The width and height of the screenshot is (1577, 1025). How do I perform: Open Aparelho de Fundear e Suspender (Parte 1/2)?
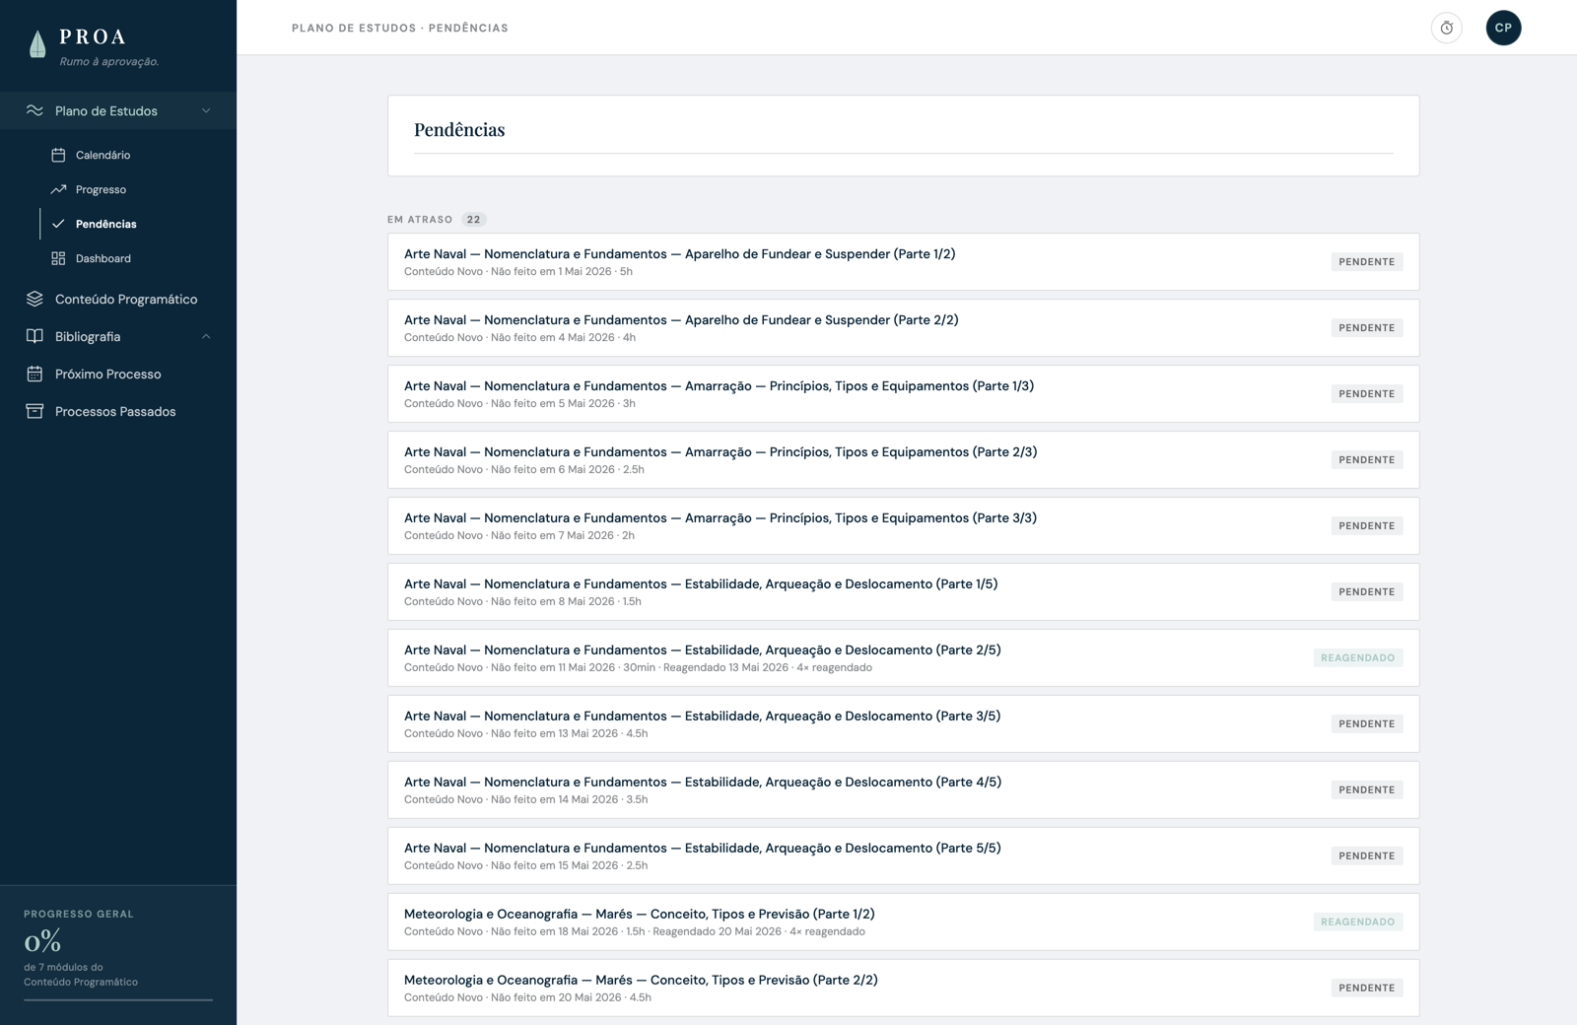point(903,262)
